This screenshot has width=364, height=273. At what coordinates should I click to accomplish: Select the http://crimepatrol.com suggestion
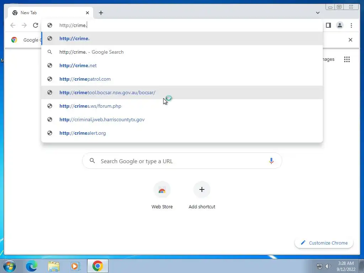coord(182,79)
